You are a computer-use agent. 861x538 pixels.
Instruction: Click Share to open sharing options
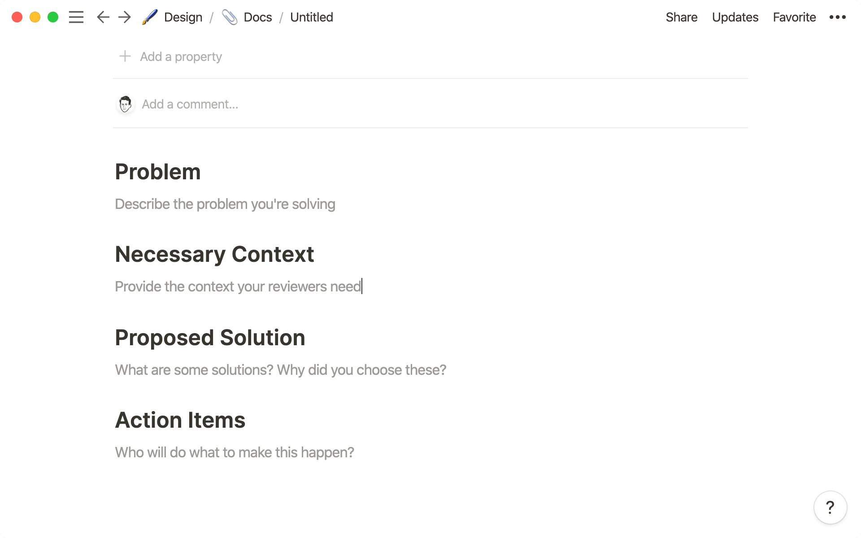[x=681, y=17]
